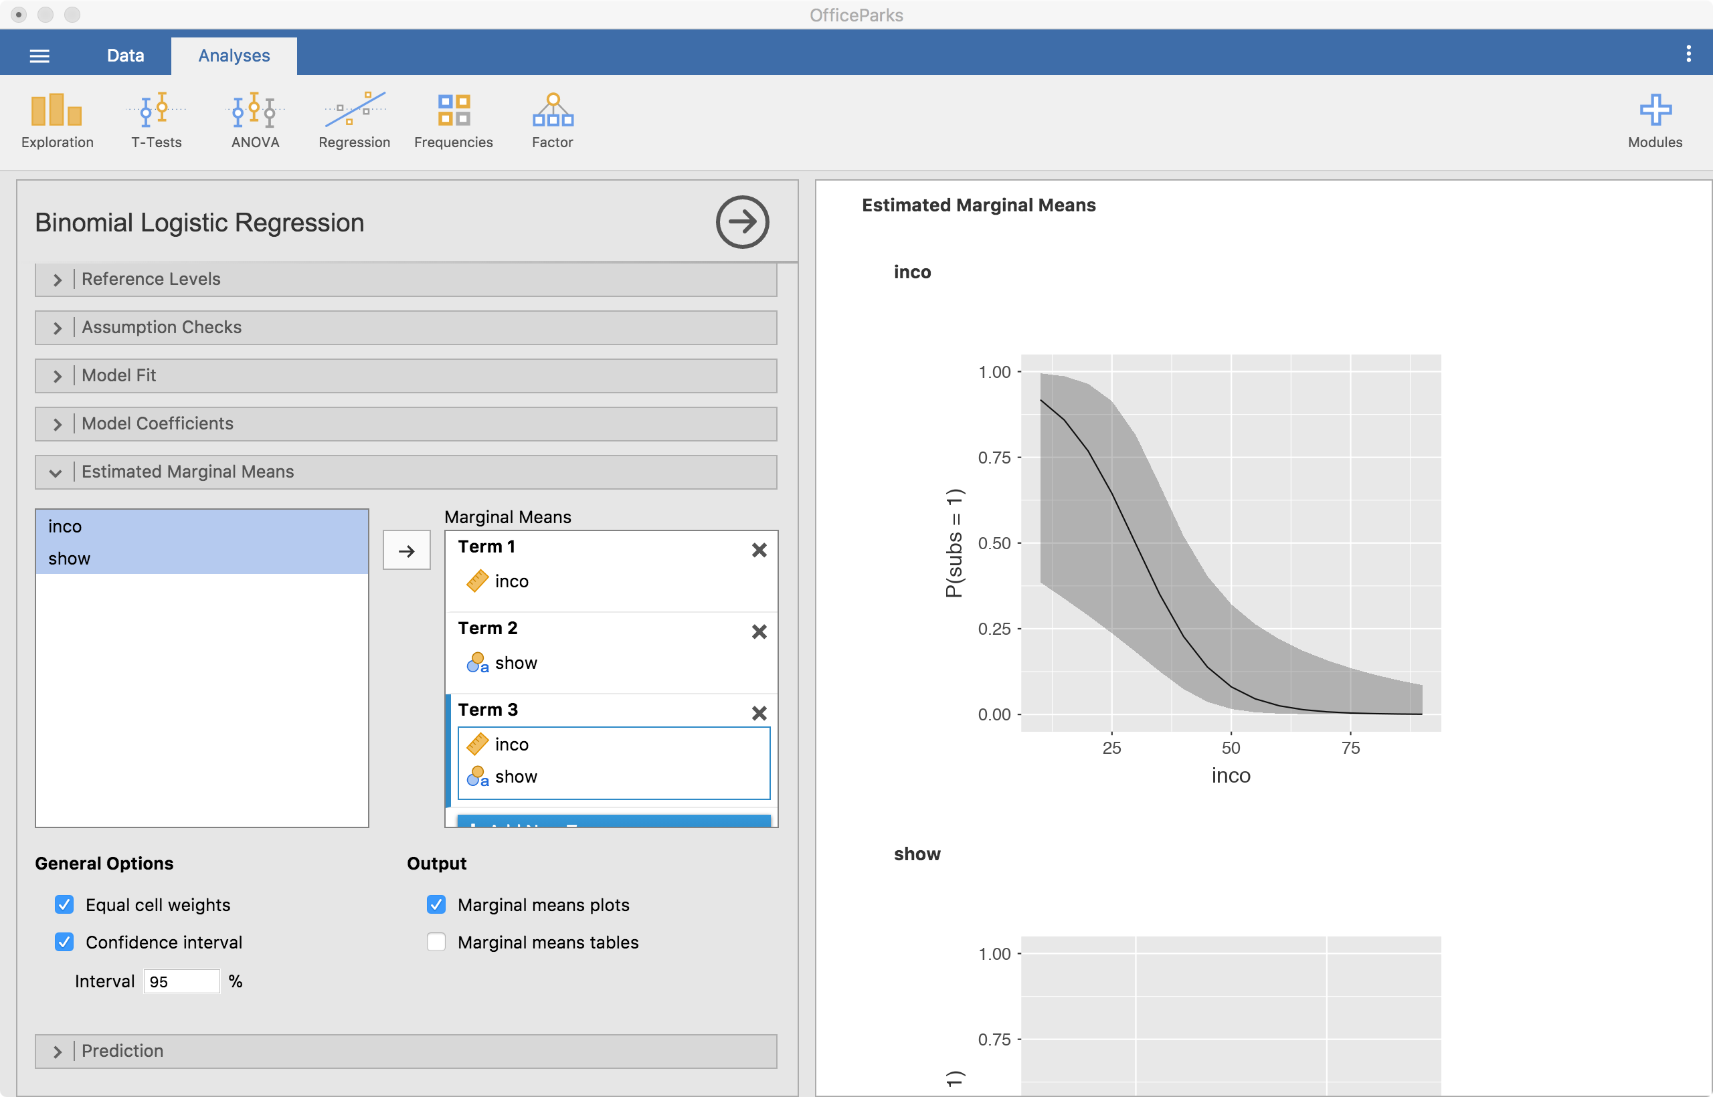This screenshot has width=1713, height=1097.
Task: Switch to the Analyses tab
Action: point(234,56)
